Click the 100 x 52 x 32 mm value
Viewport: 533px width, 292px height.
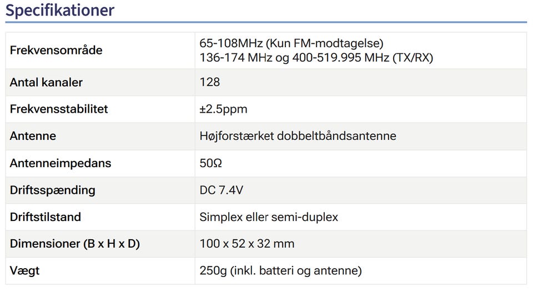coord(247,244)
